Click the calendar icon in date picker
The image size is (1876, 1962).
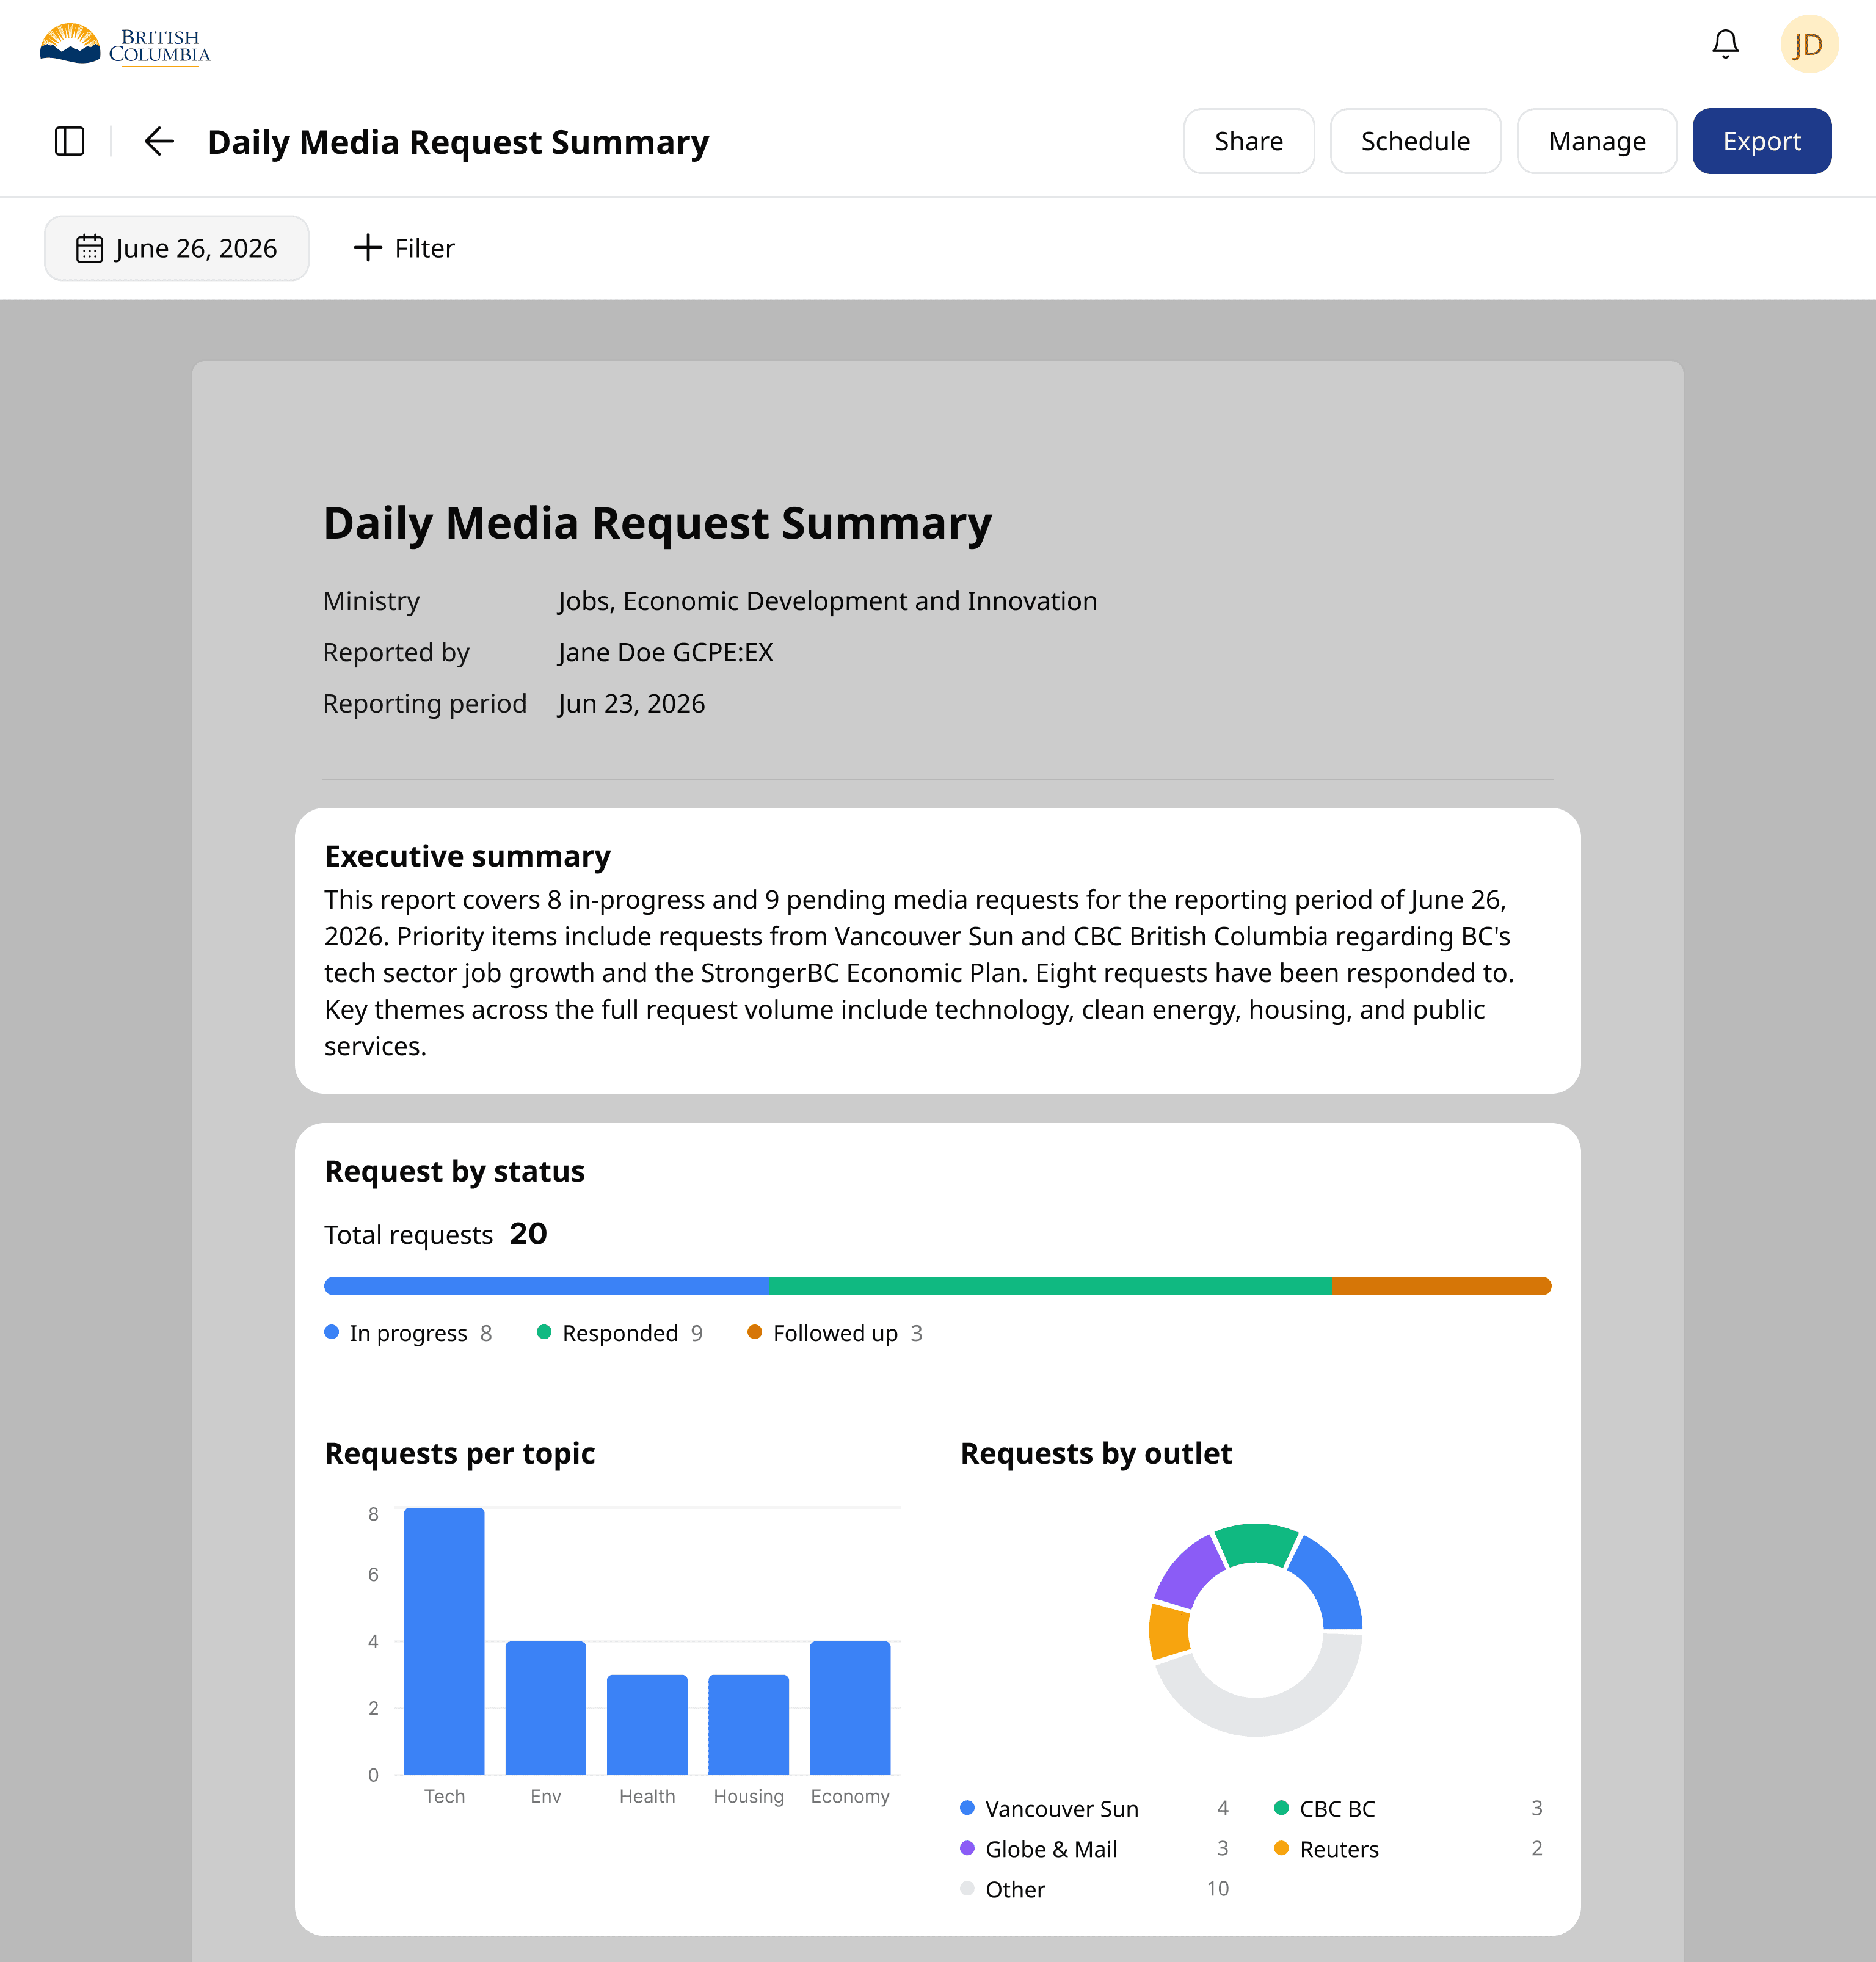tap(90, 248)
